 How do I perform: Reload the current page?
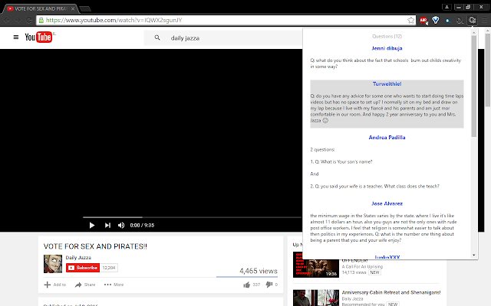(29, 21)
